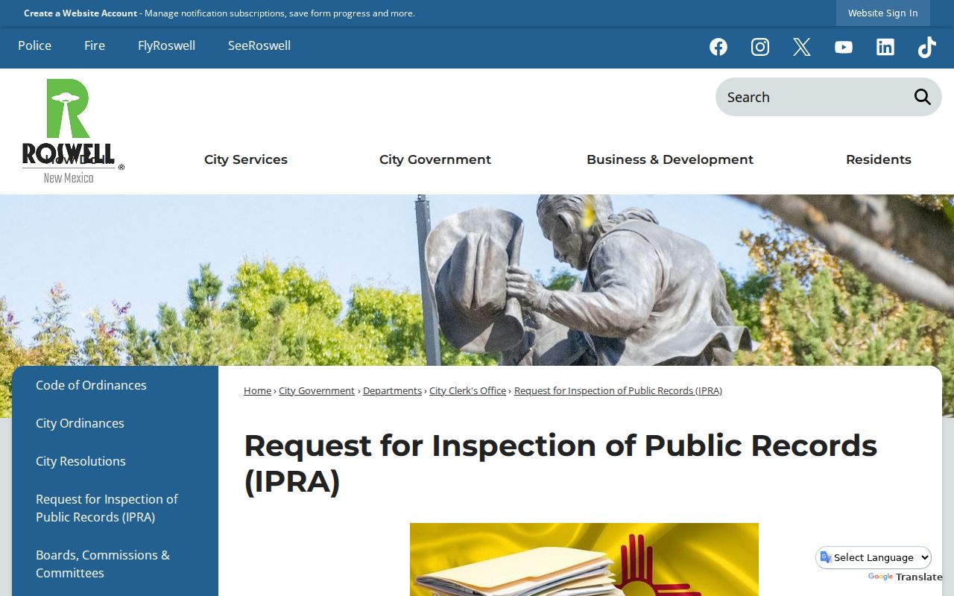
Task: Open the TikTok social icon
Action: pyautogui.click(x=926, y=47)
